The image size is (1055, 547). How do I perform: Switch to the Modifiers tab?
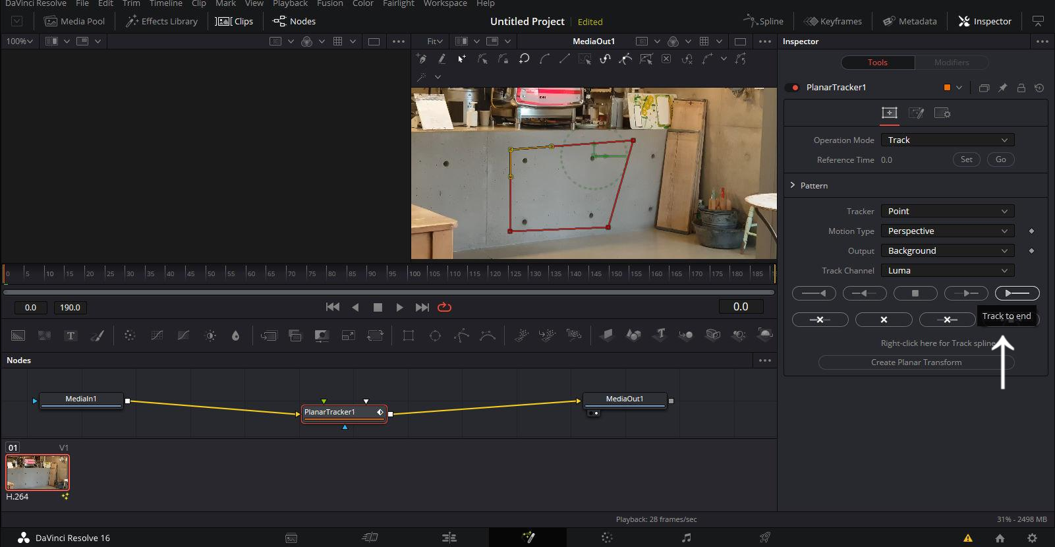(x=951, y=63)
